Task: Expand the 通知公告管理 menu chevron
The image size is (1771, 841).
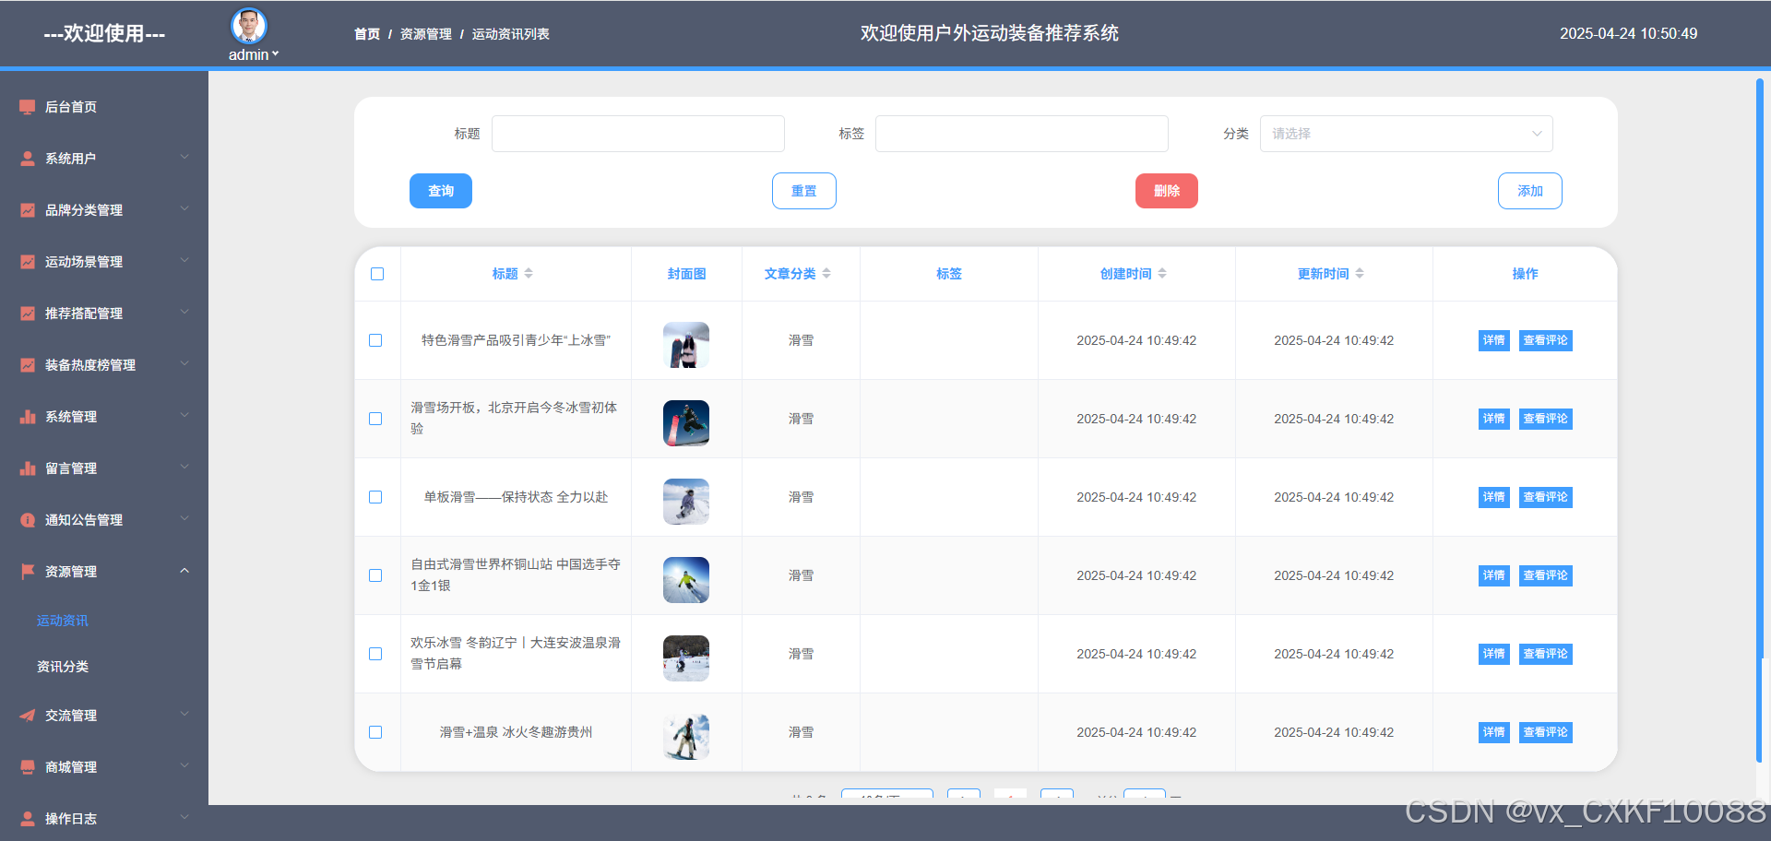Action: pos(184,519)
